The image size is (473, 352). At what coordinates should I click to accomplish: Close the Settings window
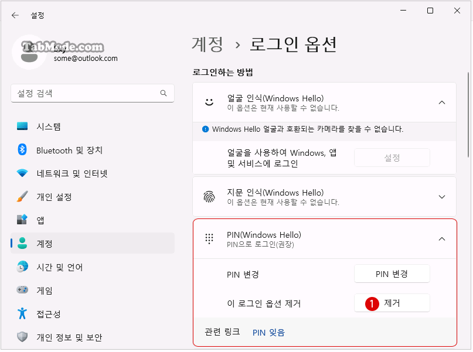(x=457, y=11)
